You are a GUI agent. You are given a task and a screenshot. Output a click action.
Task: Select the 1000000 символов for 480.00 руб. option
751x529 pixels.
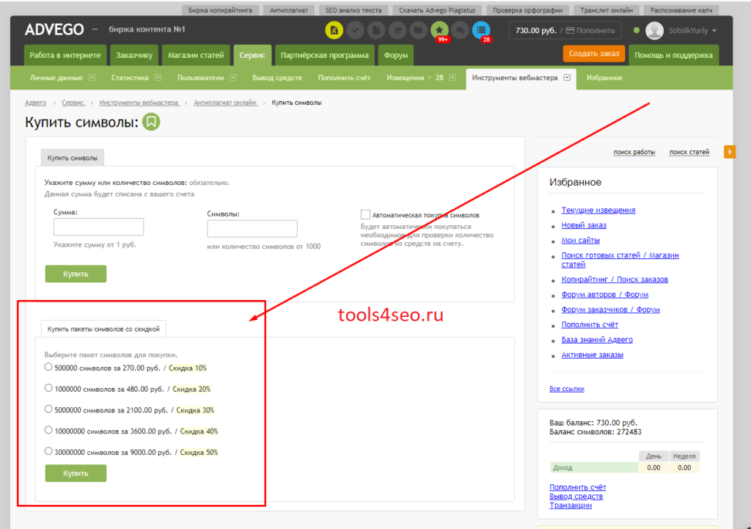point(48,388)
